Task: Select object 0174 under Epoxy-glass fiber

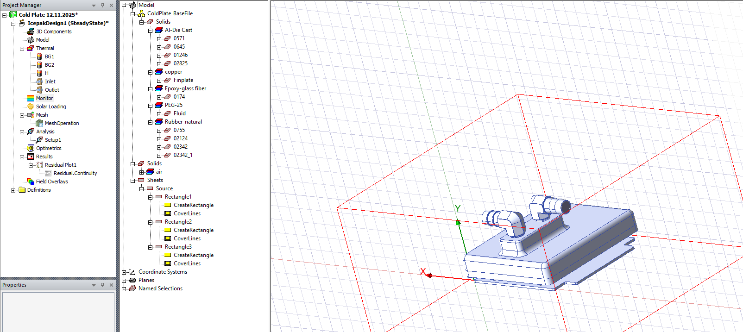Action: 179,97
